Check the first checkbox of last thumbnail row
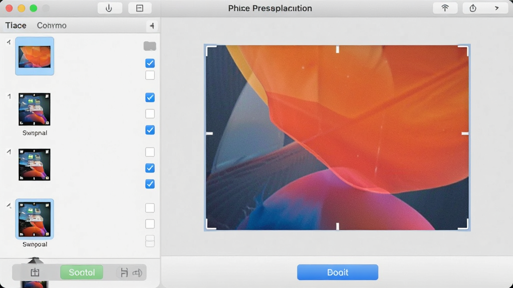This screenshot has width=513, height=288. click(150, 207)
